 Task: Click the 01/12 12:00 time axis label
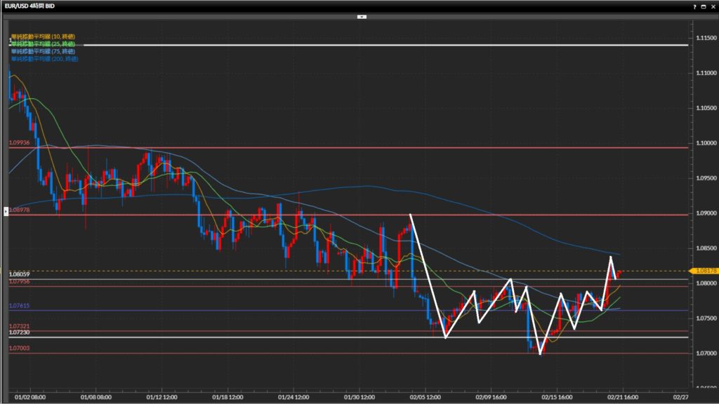(x=162, y=396)
